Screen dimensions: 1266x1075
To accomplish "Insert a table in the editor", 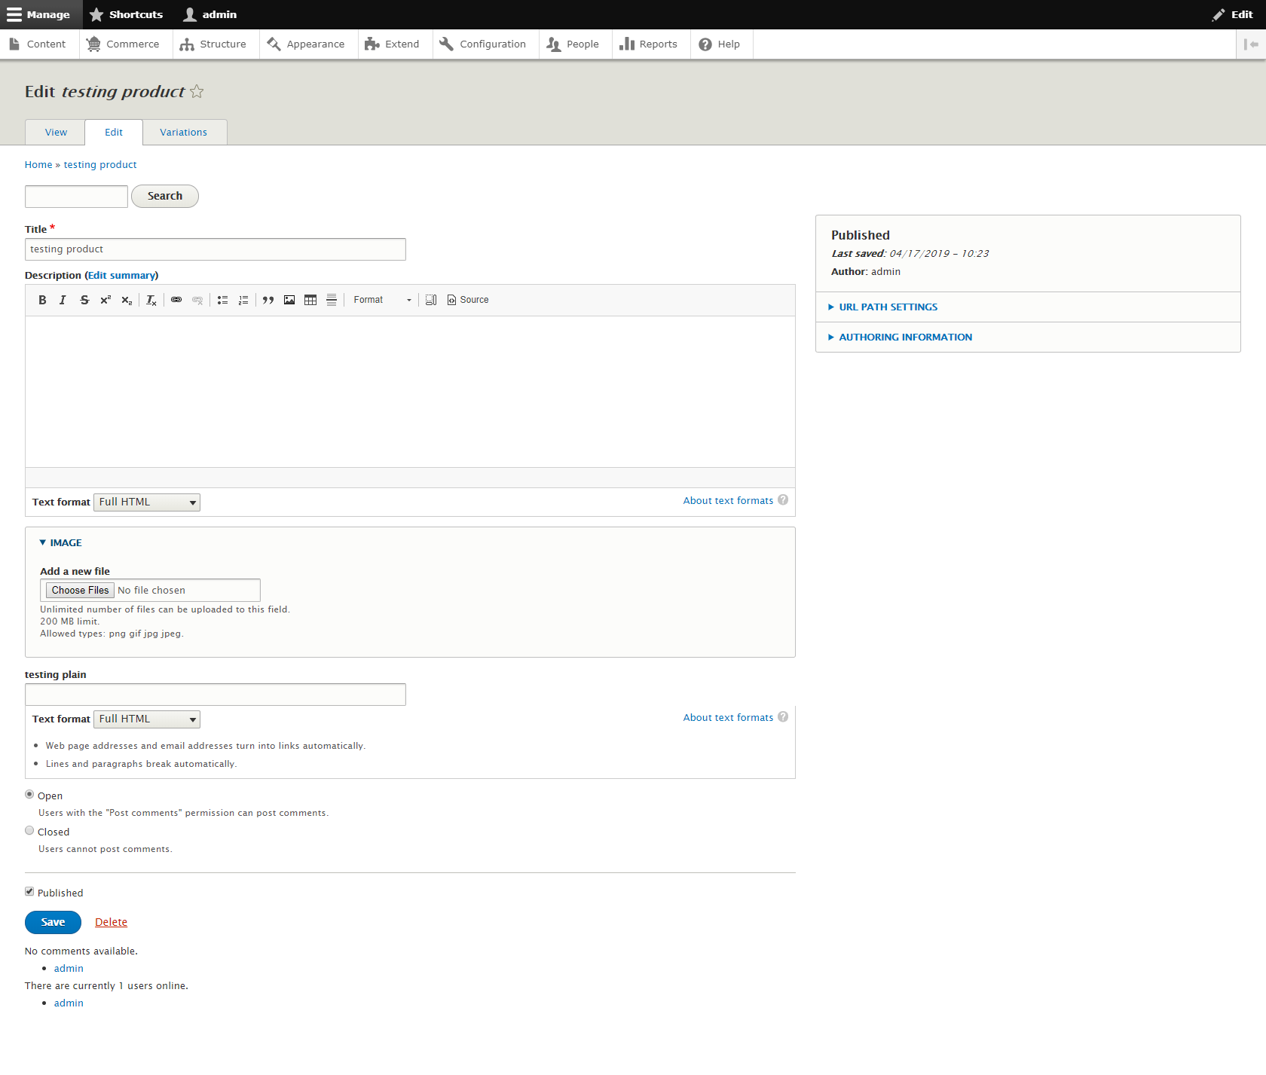I will click(x=310, y=300).
